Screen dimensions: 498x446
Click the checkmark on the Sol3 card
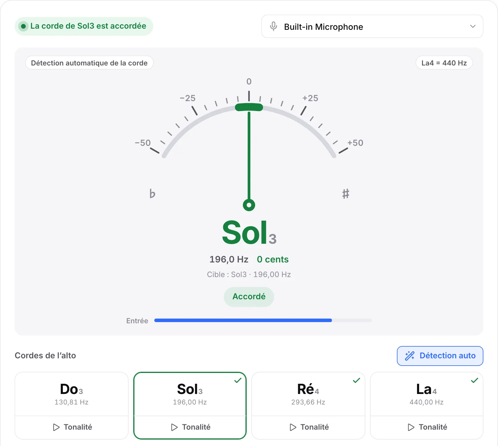pyautogui.click(x=238, y=380)
